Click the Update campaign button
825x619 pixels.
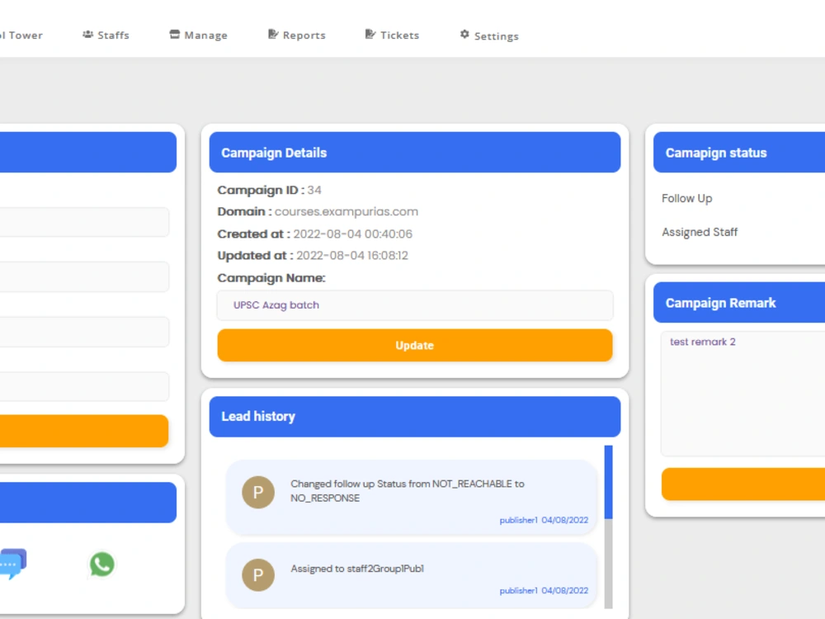point(415,345)
